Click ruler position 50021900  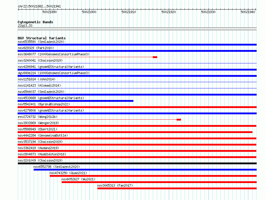[89, 12]
